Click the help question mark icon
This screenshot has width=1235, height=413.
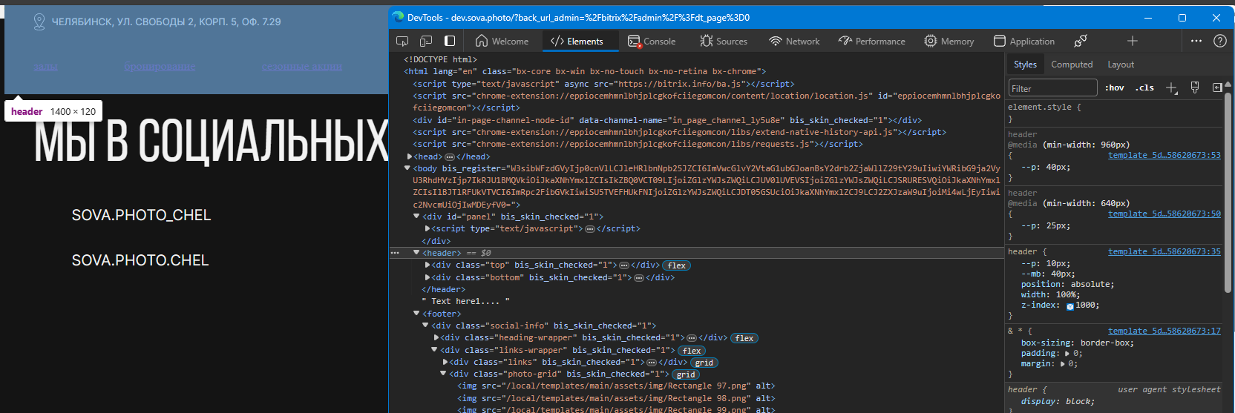pyautogui.click(x=1219, y=41)
